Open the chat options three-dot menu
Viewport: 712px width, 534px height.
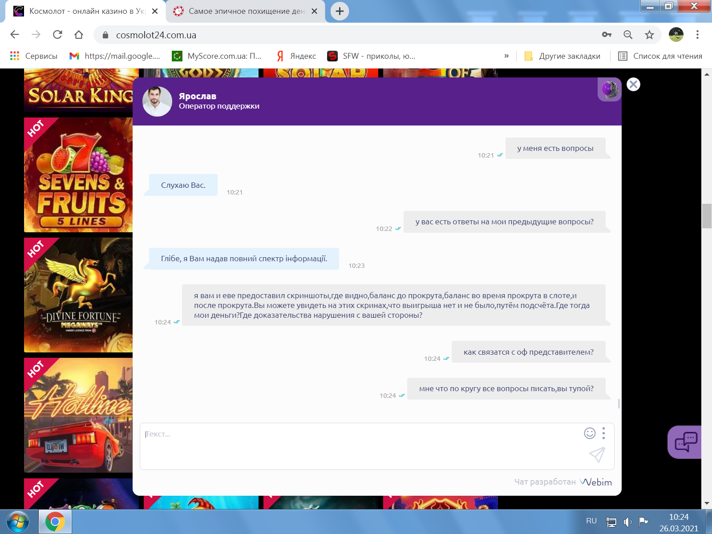click(x=604, y=433)
